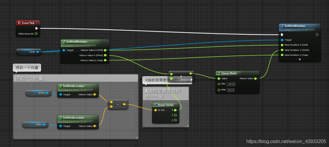Click the SetWorldRotation Target pin

click(x=282, y=40)
